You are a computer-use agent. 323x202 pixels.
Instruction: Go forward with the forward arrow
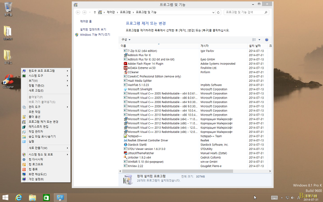click(x=84, y=12)
